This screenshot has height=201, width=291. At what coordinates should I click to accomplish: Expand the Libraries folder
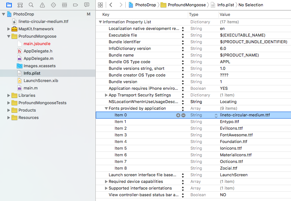pos(9,95)
